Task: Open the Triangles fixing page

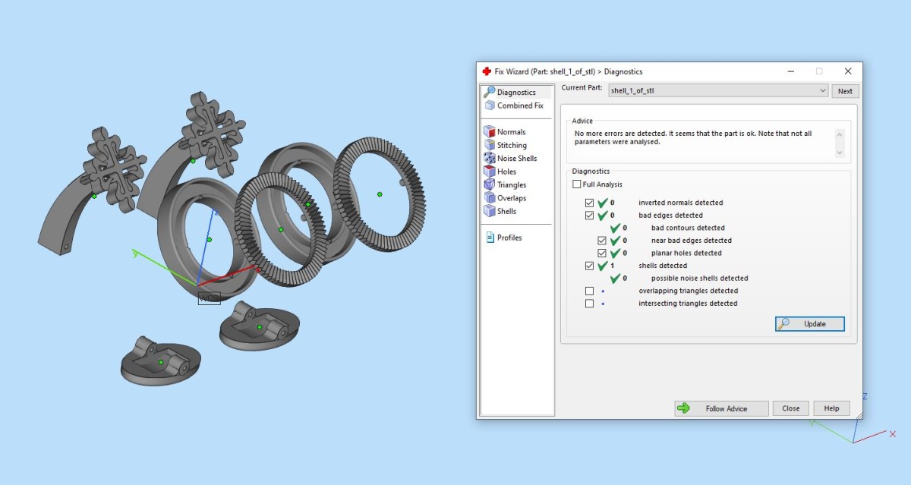Action: pyautogui.click(x=512, y=185)
